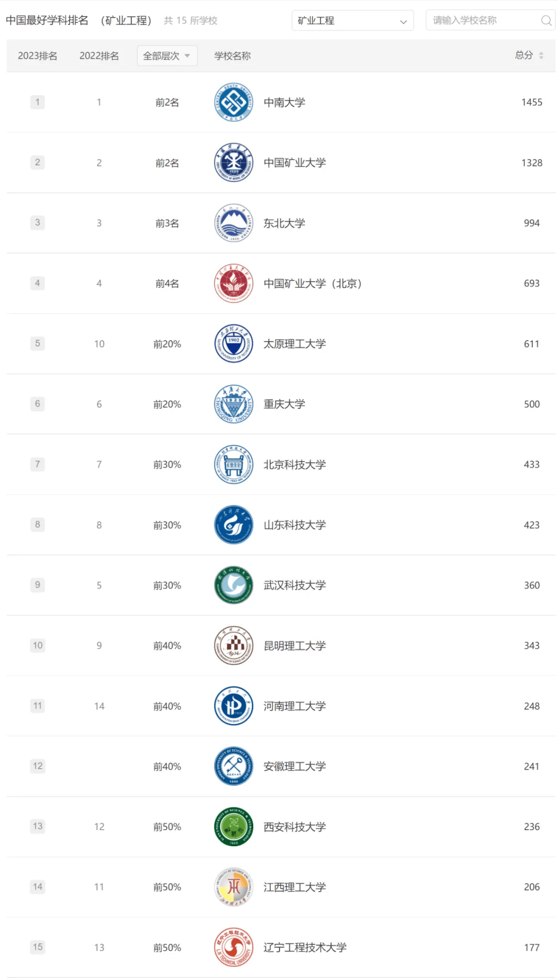Open 安徽理工大学 school link
This screenshot has width=558, height=978.
[x=295, y=766]
